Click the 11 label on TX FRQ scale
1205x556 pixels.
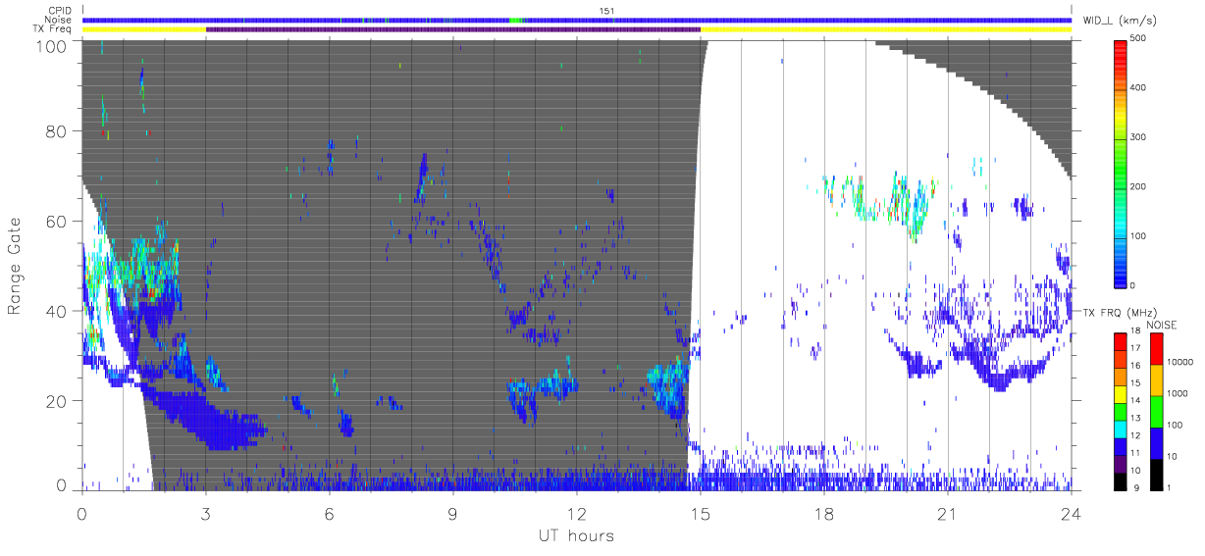(1135, 453)
